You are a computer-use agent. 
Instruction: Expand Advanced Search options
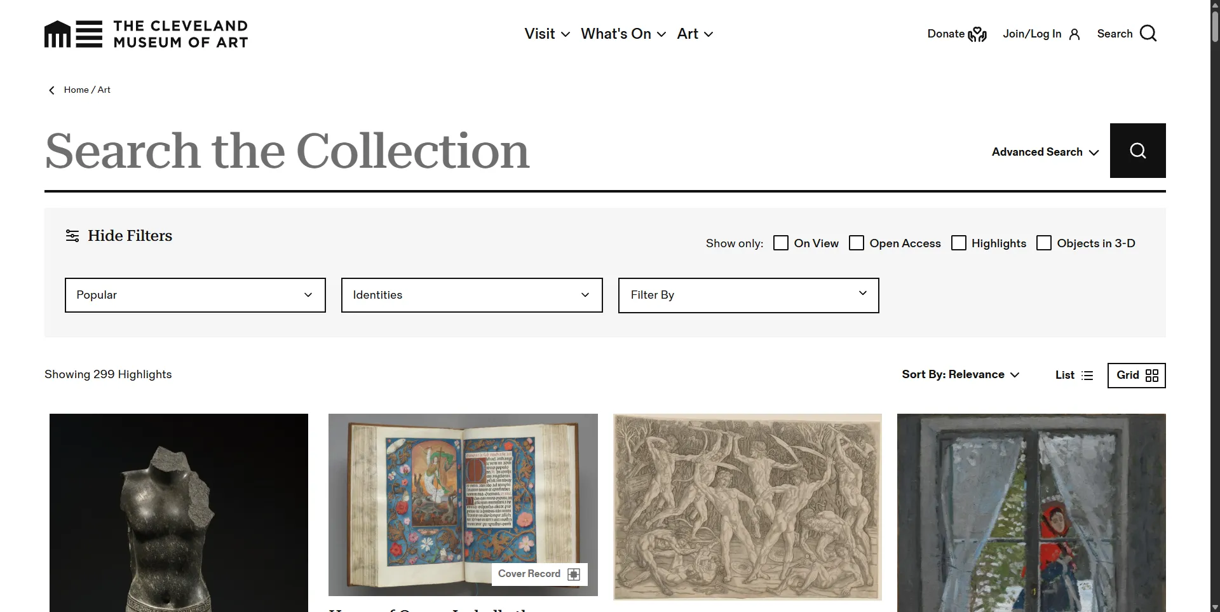(x=1045, y=152)
